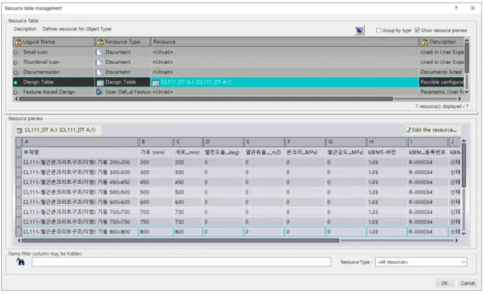Click left arrow of resource table scrollbar
This screenshot has width=483, height=294.
coord(16,99)
